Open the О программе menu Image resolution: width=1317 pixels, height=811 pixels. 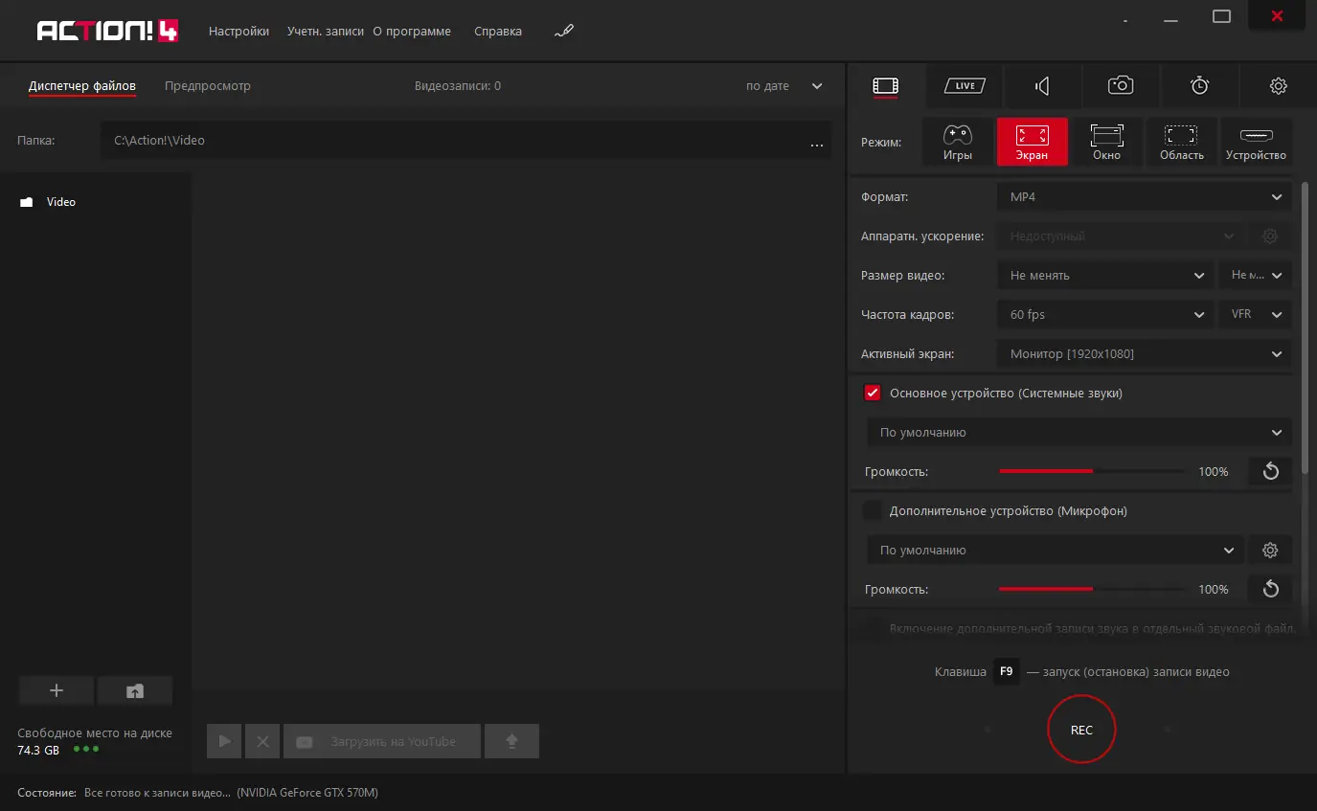pos(412,32)
